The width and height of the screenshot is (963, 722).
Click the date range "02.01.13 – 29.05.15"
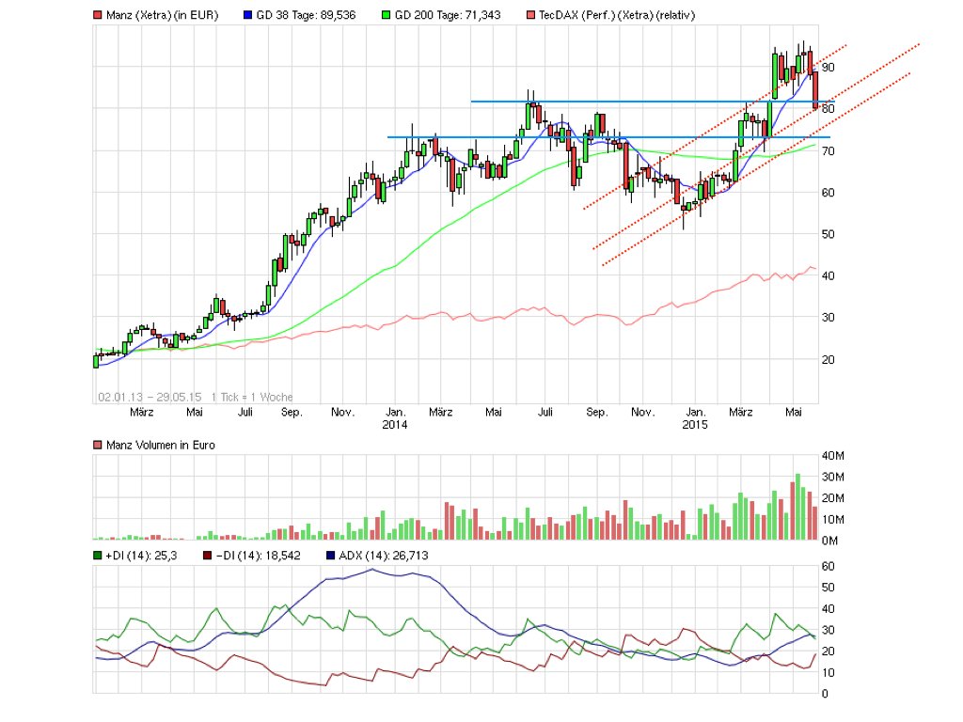click(x=150, y=398)
